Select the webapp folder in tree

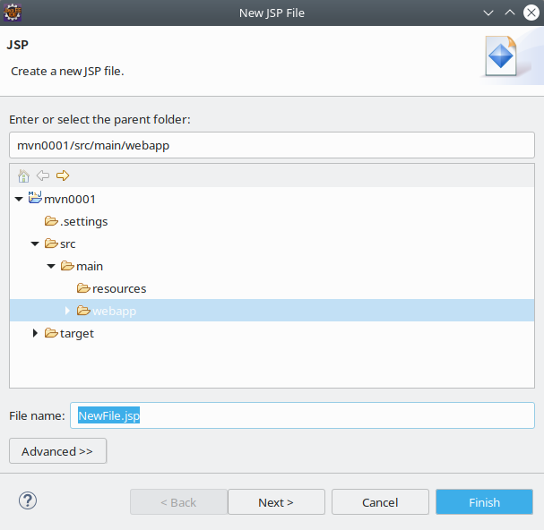(114, 311)
